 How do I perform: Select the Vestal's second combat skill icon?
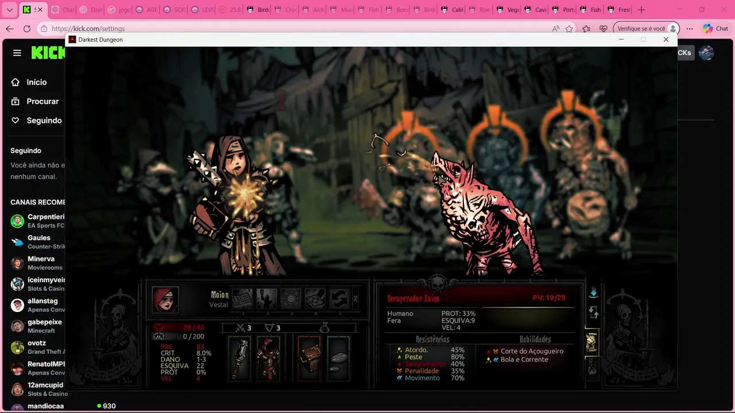pos(266,299)
